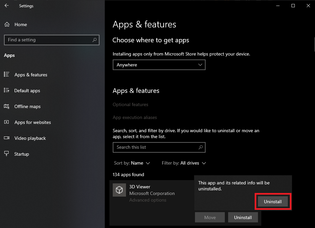Open the Sort by Name dropdown
Image resolution: width=315 pixels, height=228 pixels.
pos(132,163)
